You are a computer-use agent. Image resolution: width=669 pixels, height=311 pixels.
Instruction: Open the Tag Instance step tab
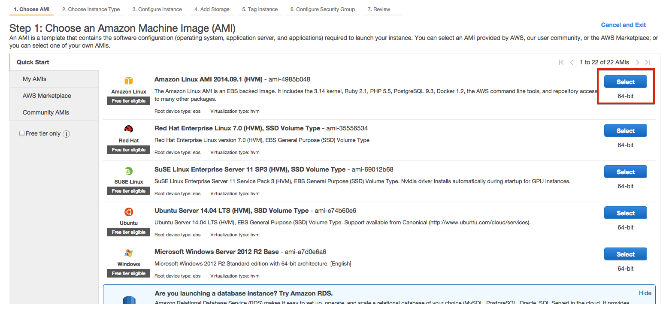260,9
